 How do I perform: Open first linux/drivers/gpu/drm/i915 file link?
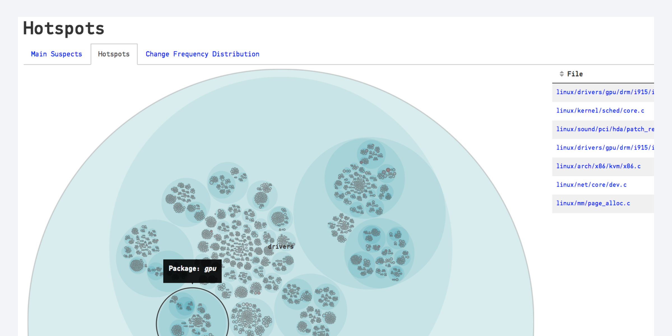pyautogui.click(x=605, y=92)
